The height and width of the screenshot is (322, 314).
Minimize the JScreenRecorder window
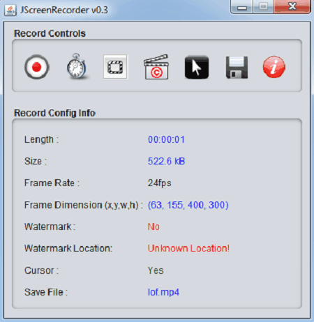242,7
